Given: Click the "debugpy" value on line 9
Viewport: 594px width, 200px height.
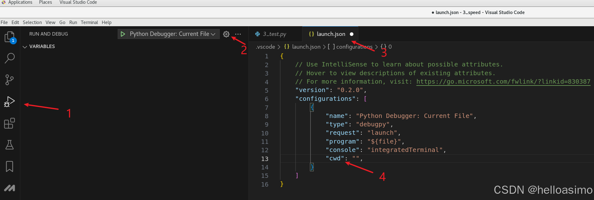Looking at the screenshot, I should 373,124.
